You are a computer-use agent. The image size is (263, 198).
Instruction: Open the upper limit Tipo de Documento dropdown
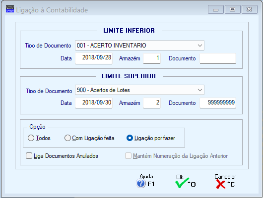tap(200, 90)
